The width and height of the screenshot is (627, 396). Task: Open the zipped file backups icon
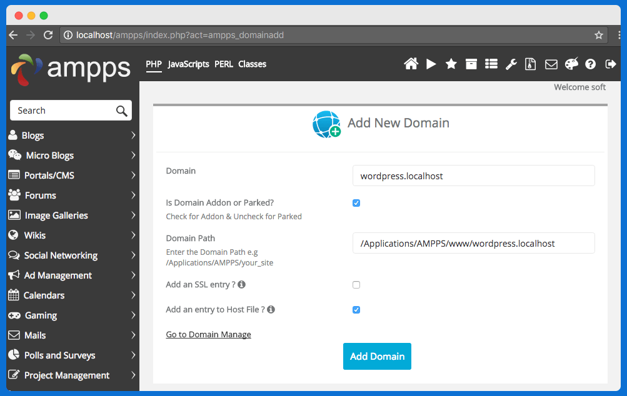531,64
